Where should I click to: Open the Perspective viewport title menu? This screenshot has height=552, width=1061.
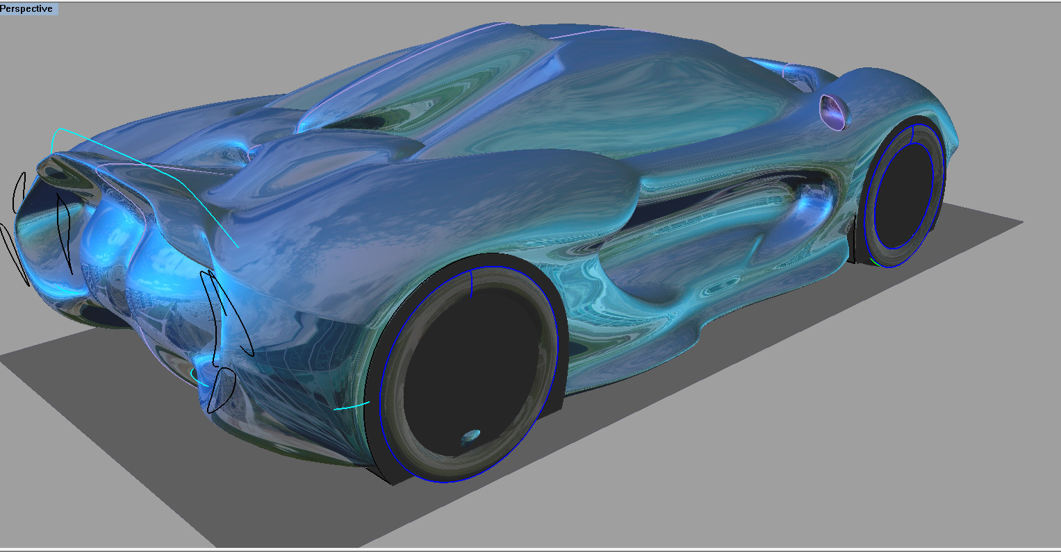click(x=28, y=8)
